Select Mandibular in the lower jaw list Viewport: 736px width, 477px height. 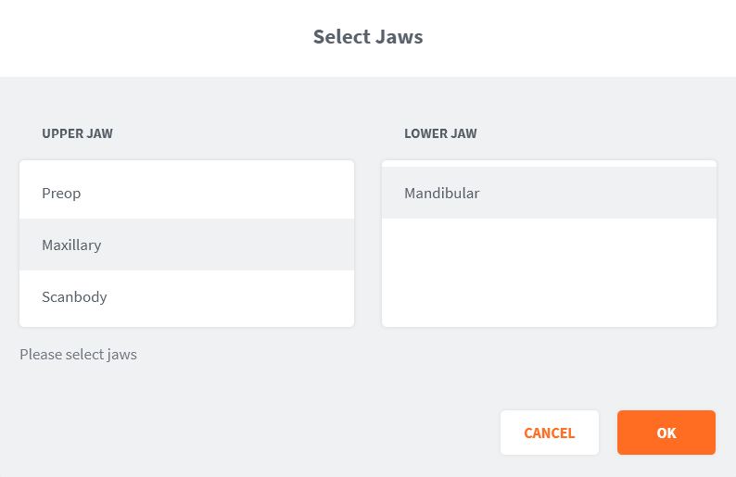(x=549, y=194)
